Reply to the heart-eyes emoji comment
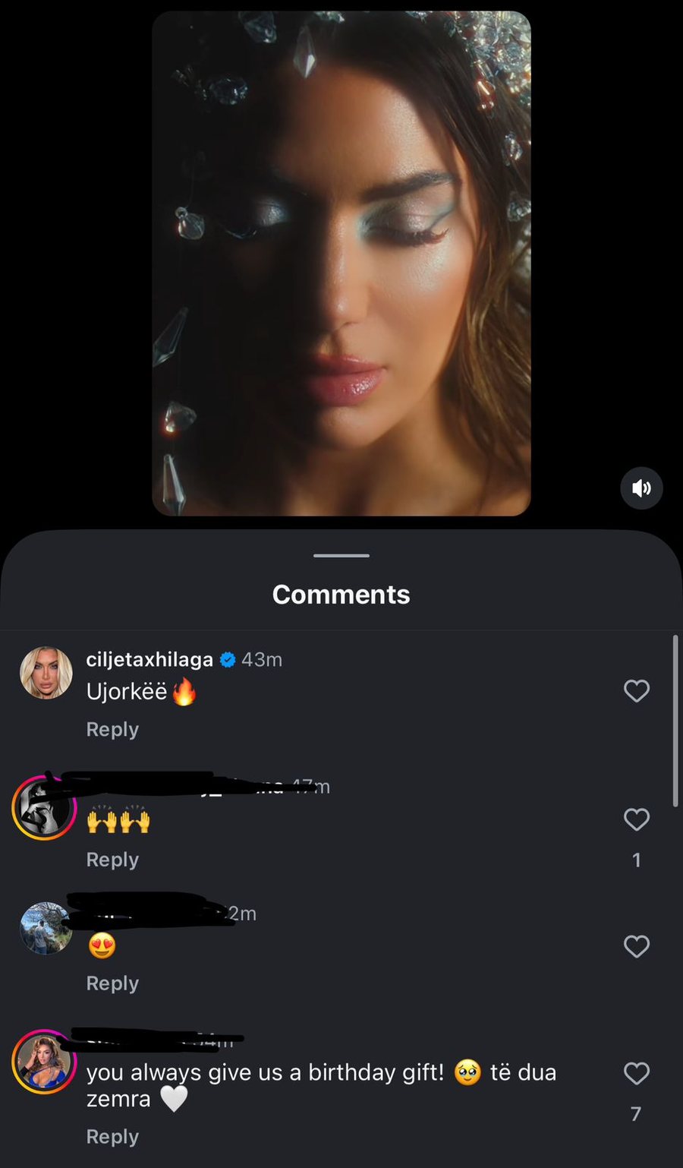683x1168 pixels. [x=112, y=983]
